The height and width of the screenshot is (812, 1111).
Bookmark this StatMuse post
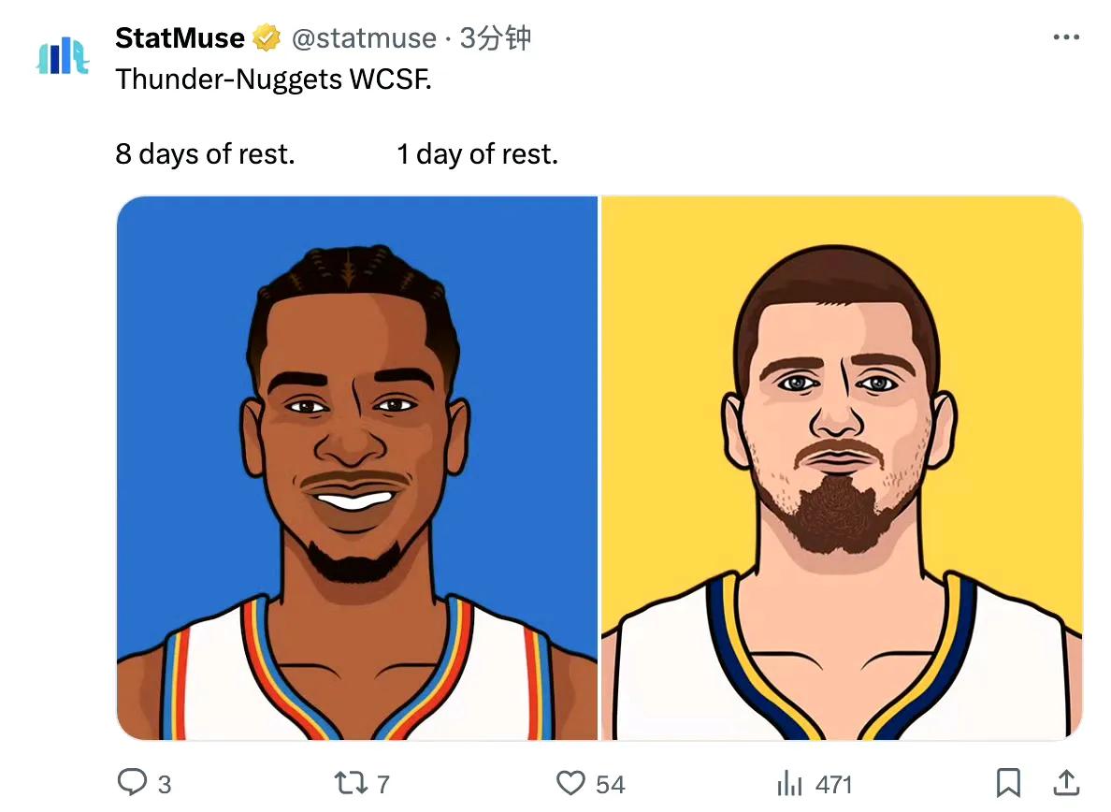pyautogui.click(x=1008, y=782)
